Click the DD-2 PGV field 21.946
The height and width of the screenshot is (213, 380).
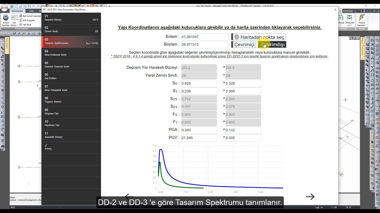[199, 138]
